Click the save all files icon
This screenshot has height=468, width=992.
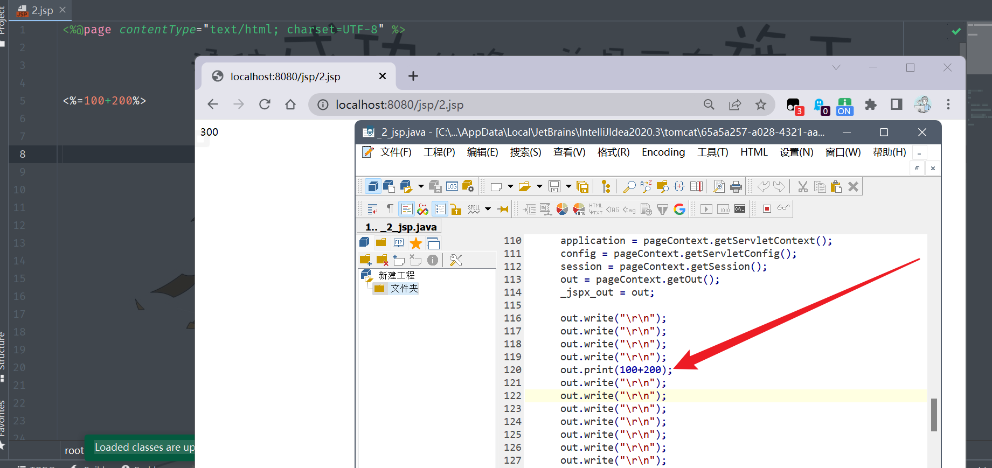[582, 187]
